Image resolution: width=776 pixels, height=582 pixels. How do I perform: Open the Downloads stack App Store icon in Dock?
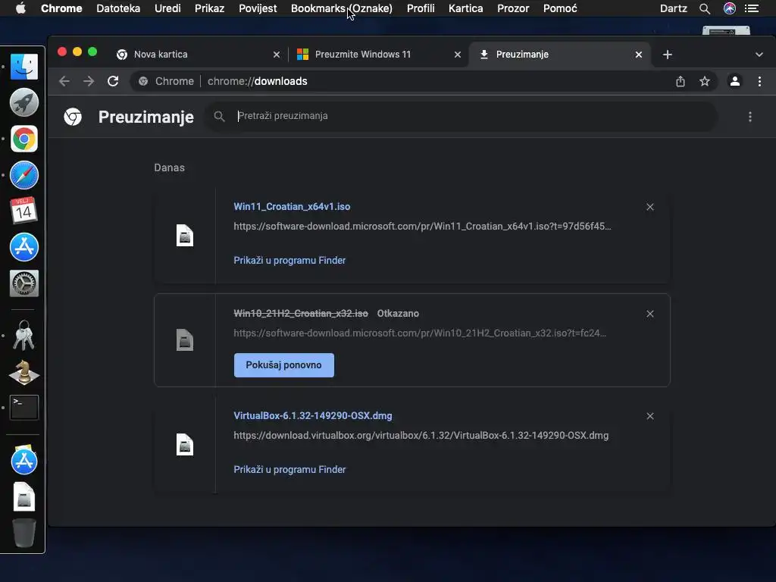click(x=23, y=460)
